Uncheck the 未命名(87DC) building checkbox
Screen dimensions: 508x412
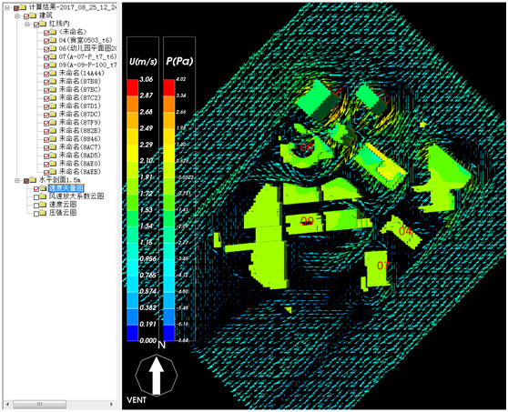point(46,115)
